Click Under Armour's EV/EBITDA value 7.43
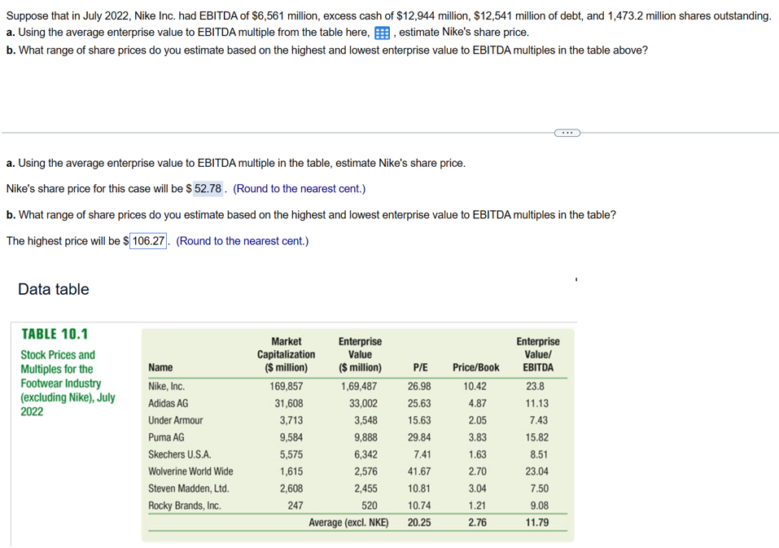 click(x=539, y=420)
